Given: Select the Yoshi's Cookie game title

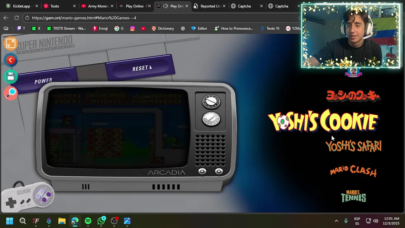Looking at the screenshot, I should click(x=323, y=120).
